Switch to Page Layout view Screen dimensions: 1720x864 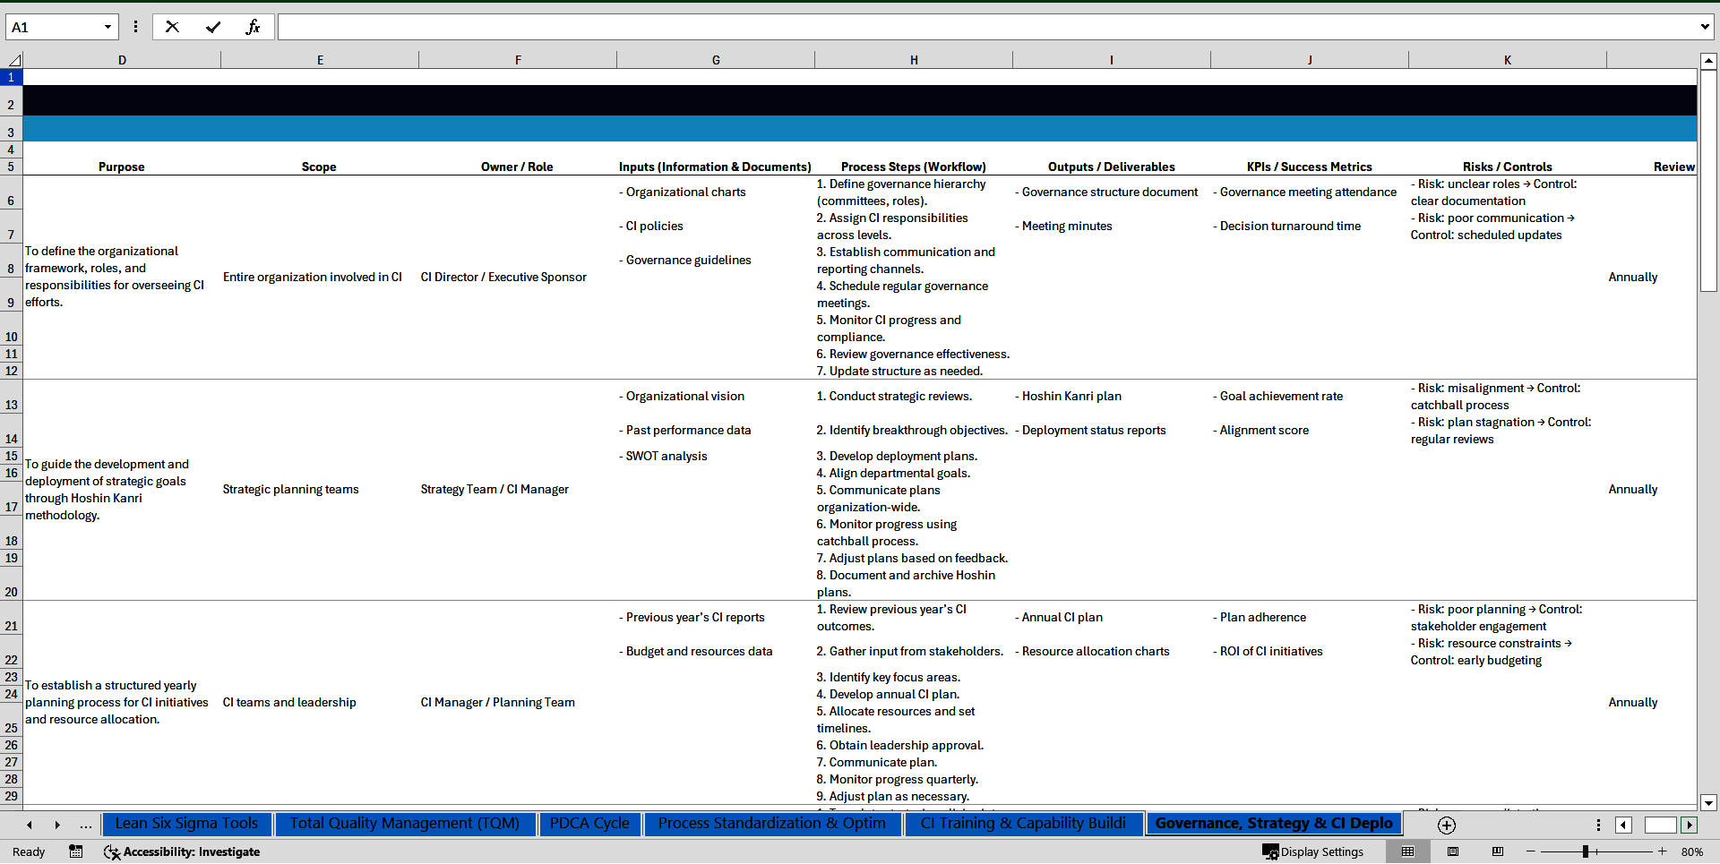coord(1453,851)
